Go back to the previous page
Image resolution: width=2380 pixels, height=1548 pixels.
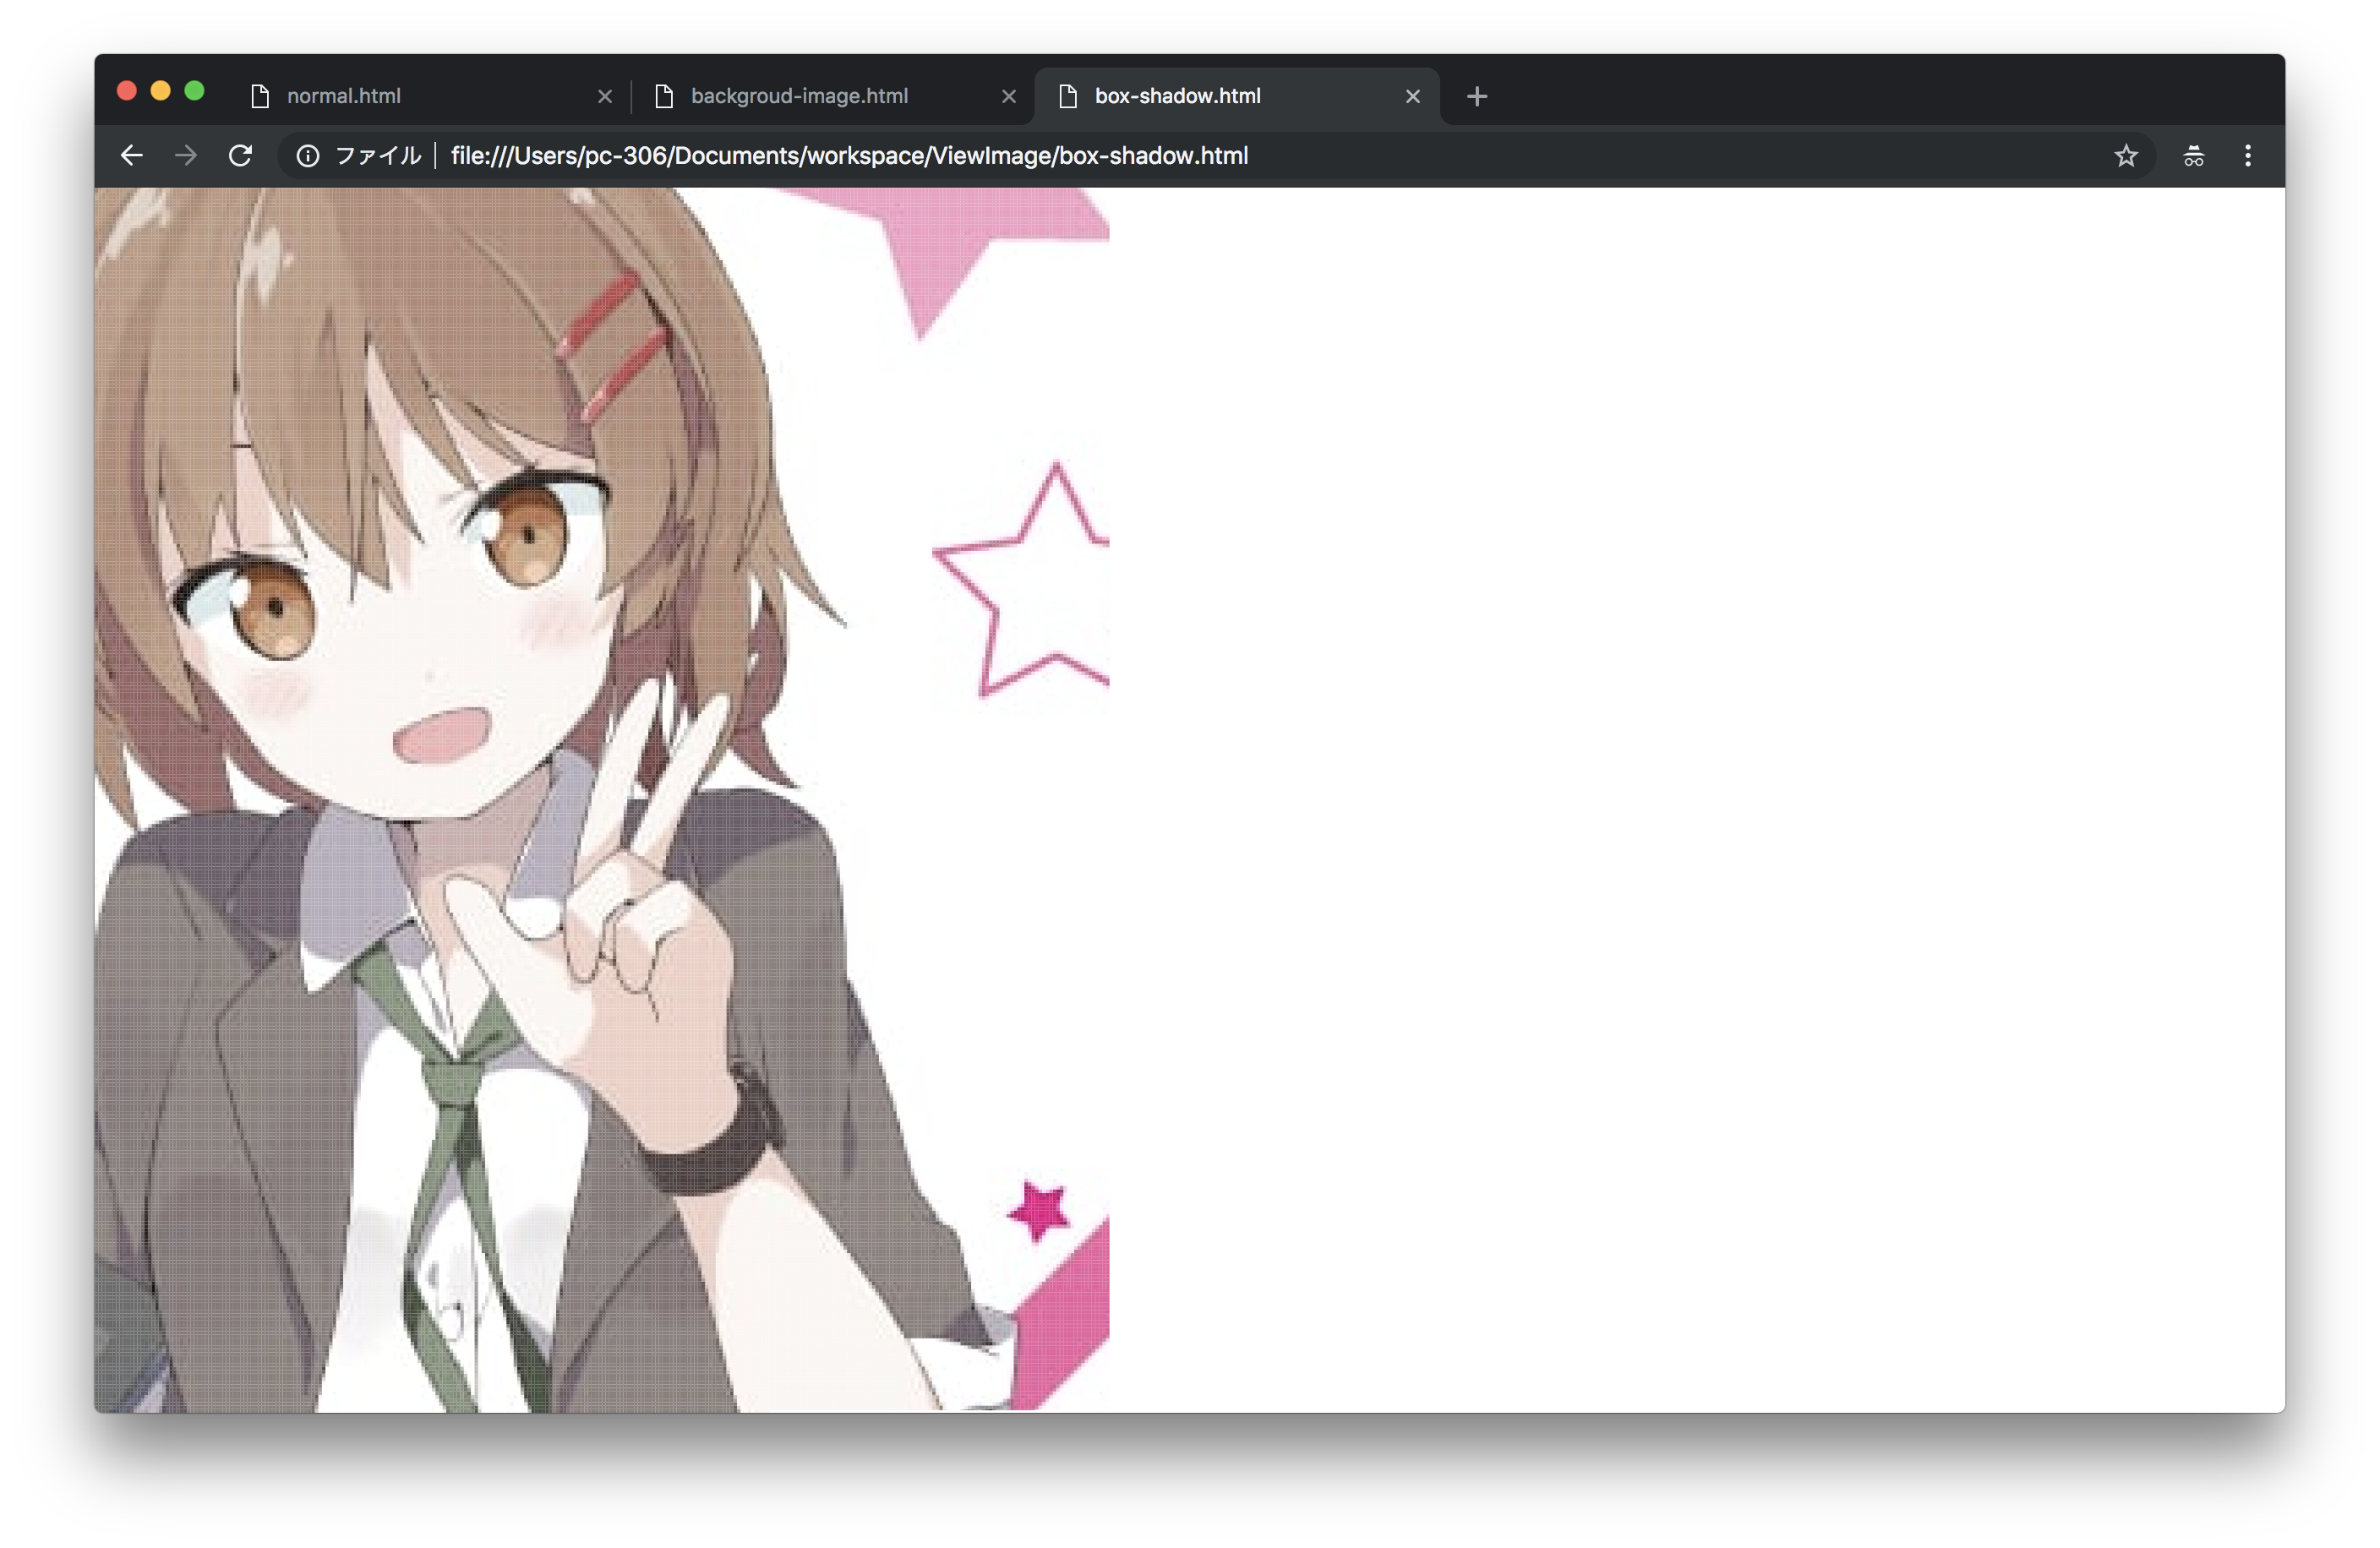click(132, 155)
